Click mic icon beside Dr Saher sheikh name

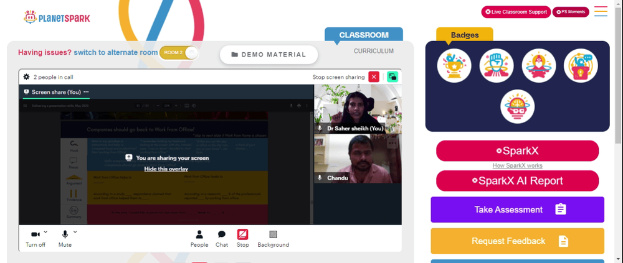tap(320, 128)
